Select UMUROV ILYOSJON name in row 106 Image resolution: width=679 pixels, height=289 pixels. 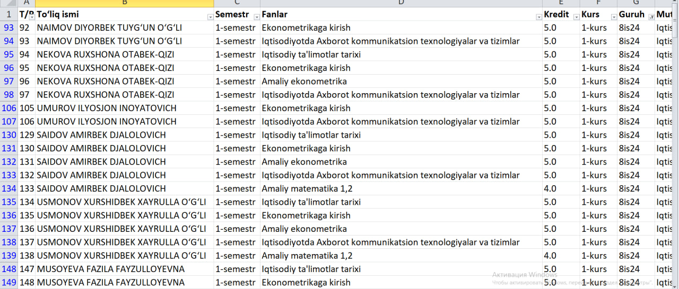pyautogui.click(x=125, y=108)
